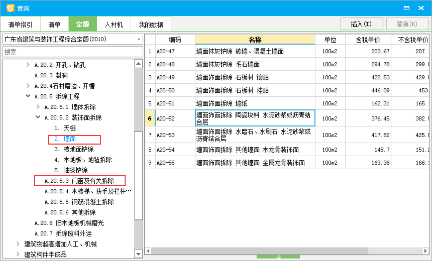Select A.20.5.3 门窗及有关拆除
The width and height of the screenshot is (432, 261).
79,181
